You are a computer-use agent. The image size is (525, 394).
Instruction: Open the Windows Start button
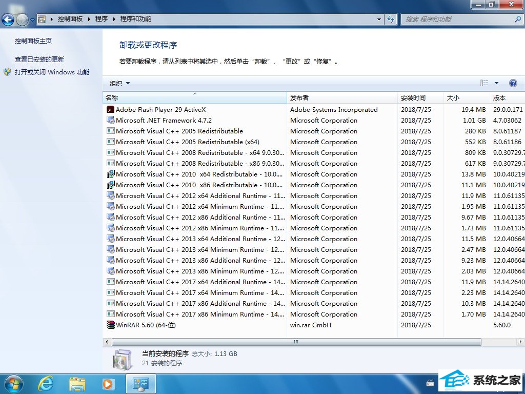coord(13,384)
